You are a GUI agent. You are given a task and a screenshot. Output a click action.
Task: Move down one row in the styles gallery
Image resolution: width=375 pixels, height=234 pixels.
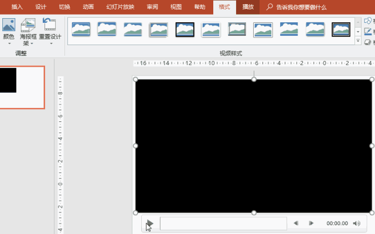pyautogui.click(x=358, y=32)
